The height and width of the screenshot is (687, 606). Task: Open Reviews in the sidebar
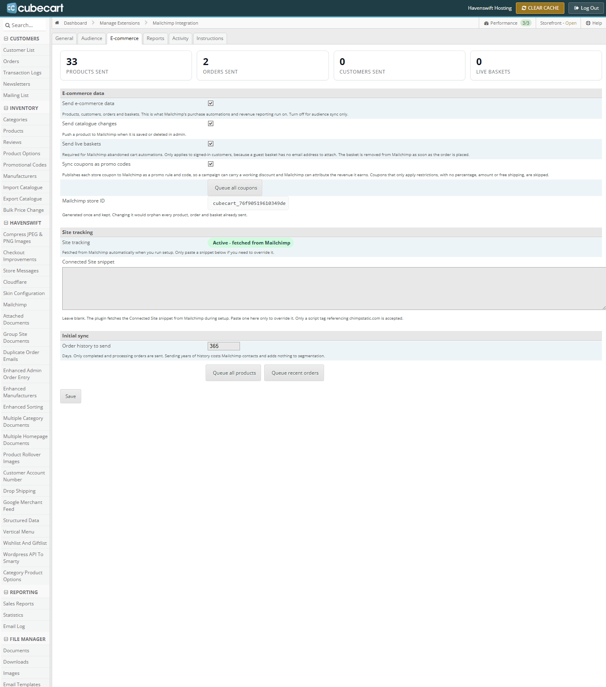tap(13, 142)
